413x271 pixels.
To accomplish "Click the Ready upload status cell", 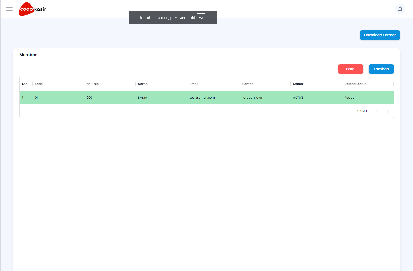I will pyautogui.click(x=349, y=97).
